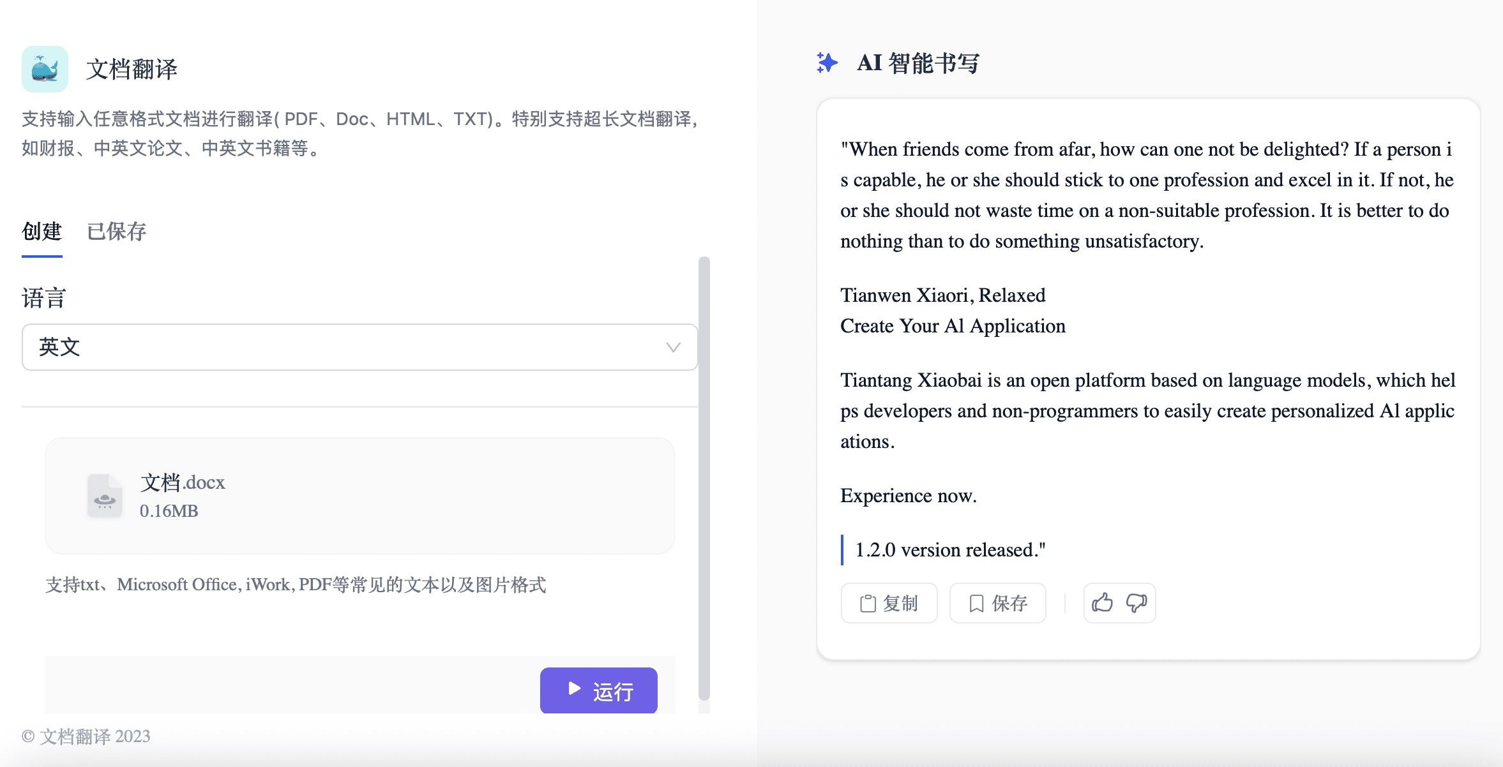
Task: Click the 文档.docx file icon
Action: [105, 496]
